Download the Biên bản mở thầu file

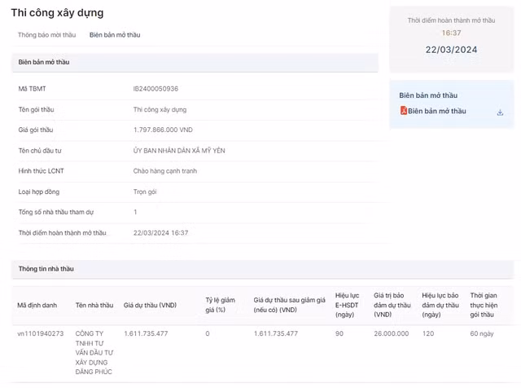point(500,112)
